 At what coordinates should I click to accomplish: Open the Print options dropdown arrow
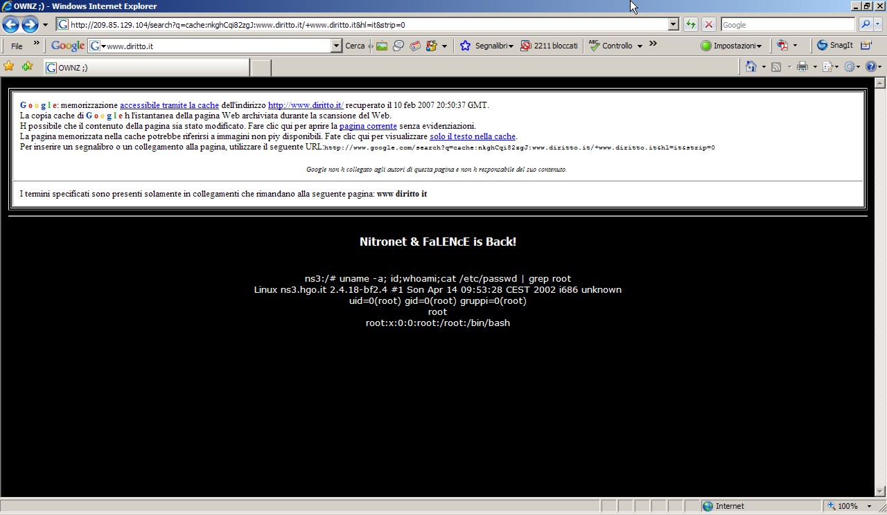815,66
